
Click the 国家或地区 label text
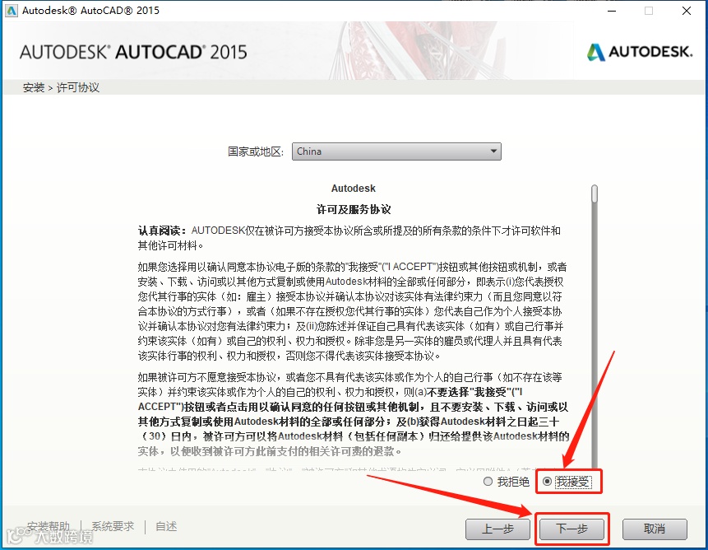click(256, 151)
